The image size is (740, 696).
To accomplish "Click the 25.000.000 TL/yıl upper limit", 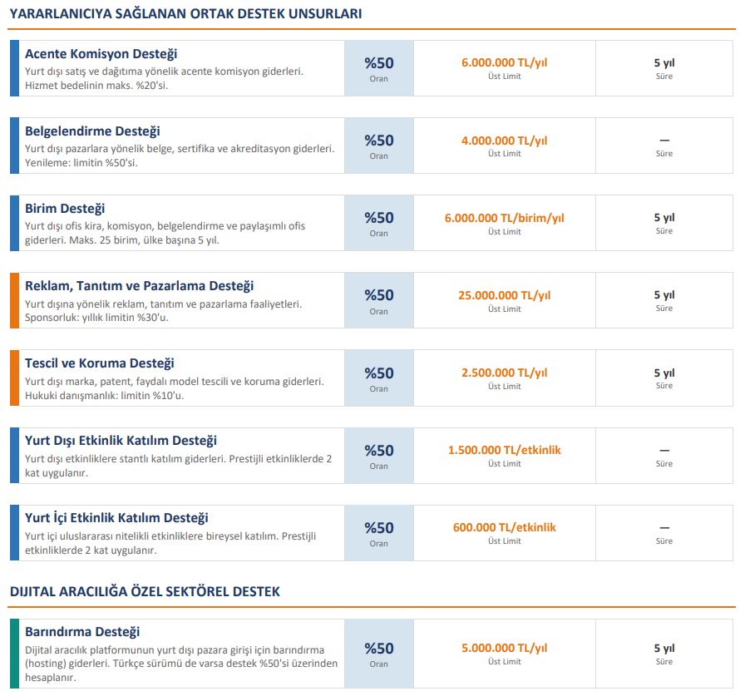I will coord(504,295).
